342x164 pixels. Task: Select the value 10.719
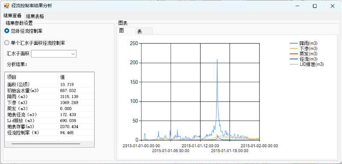pyautogui.click(x=67, y=84)
